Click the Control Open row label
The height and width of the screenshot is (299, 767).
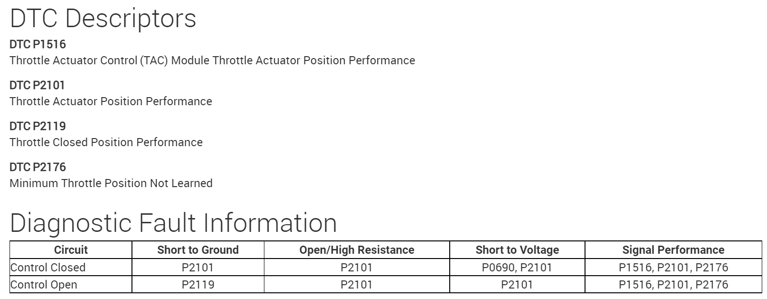tap(43, 285)
